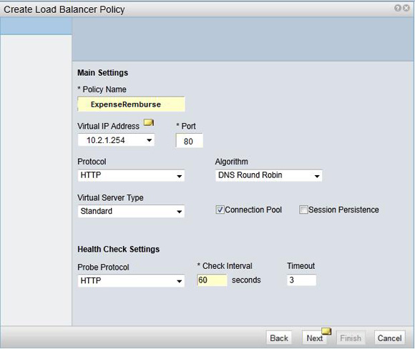
Task: Click the Timeout field containing 3
Action: [301, 280]
